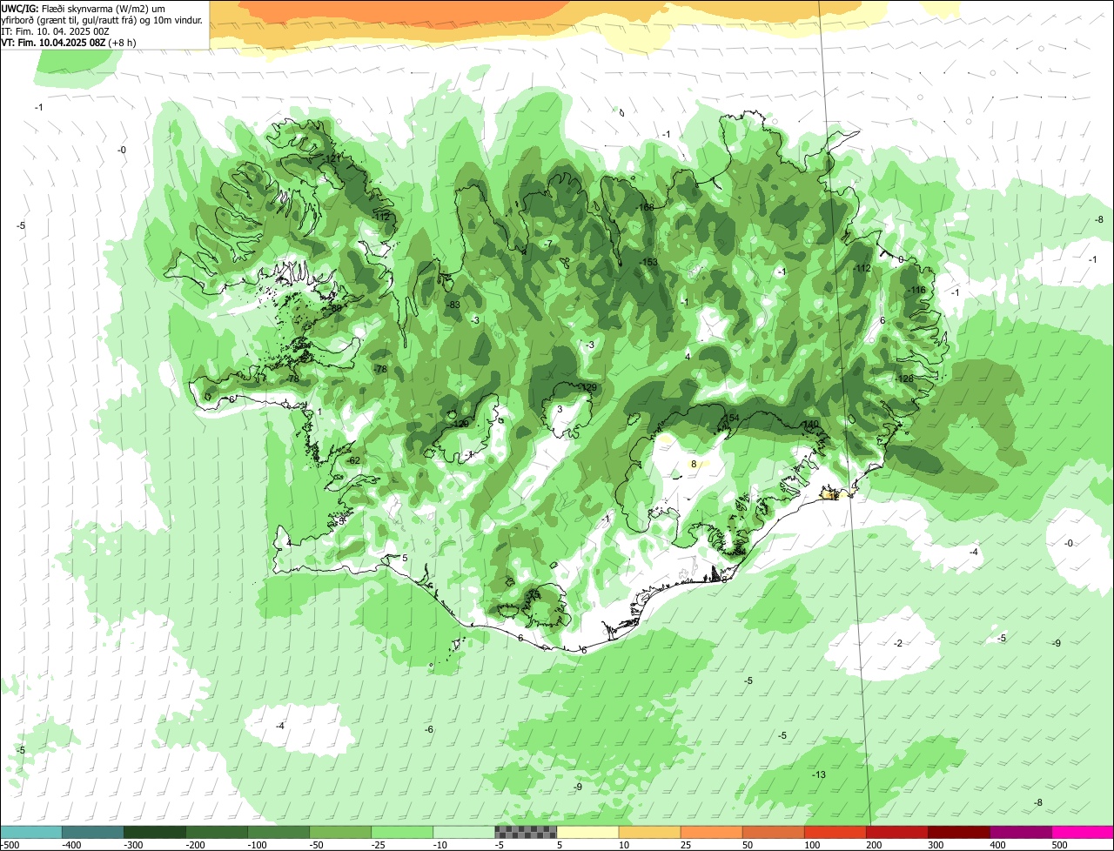The image size is (1114, 851).
Task: Click the -168 flux value on the map
Action: pos(645,207)
